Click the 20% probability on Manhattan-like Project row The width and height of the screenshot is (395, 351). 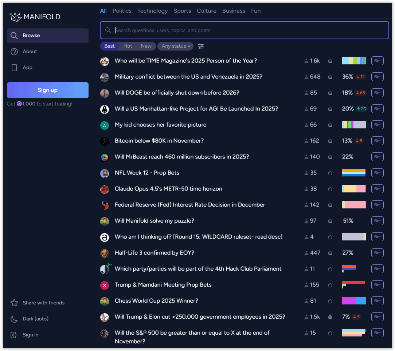[x=348, y=109]
